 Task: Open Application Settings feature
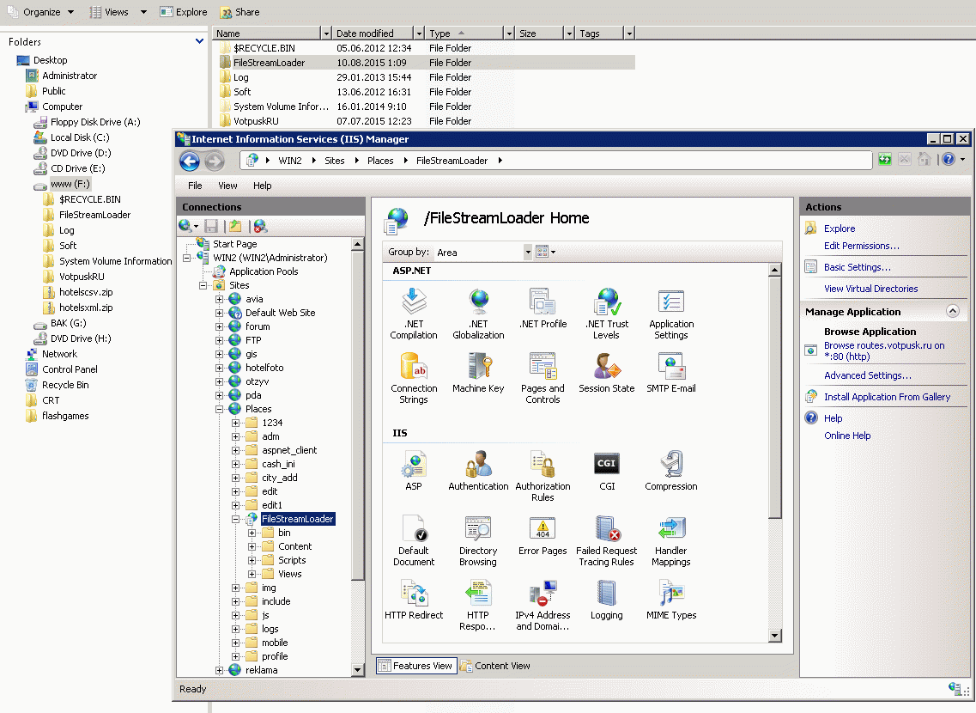pos(671,314)
